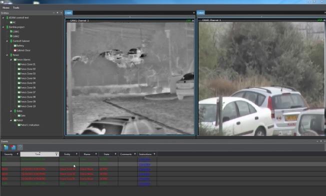Image resolution: width=326 pixels, height=196 pixels.
Task: Collapse the Controll Cabinet tree node
Action: point(7,41)
